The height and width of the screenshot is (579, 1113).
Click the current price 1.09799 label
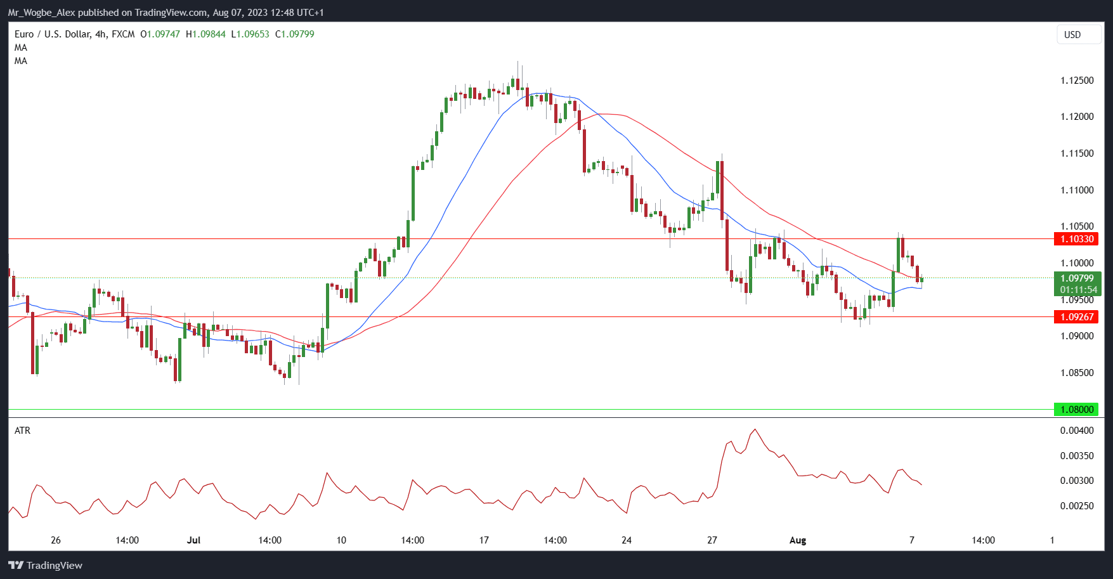click(x=1077, y=278)
